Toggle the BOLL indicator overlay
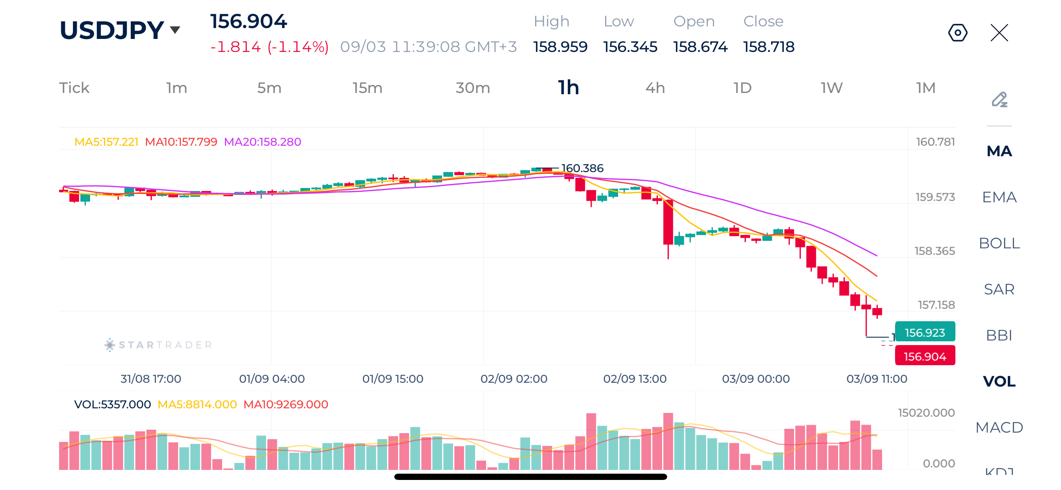The width and height of the screenshot is (1061, 490). coord(999,243)
